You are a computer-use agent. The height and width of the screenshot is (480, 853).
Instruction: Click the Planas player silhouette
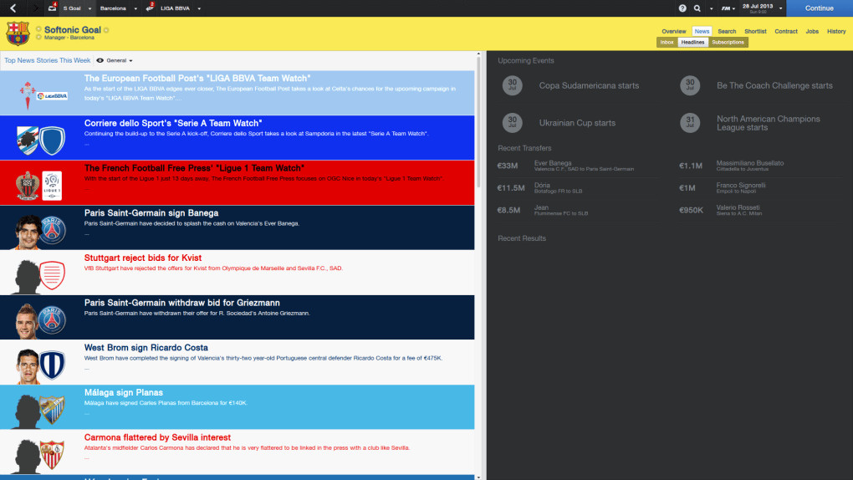click(x=26, y=412)
